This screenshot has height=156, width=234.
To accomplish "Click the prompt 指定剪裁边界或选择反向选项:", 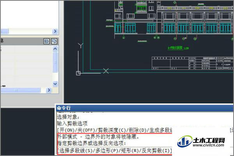I will pyautogui.click(x=92, y=143).
